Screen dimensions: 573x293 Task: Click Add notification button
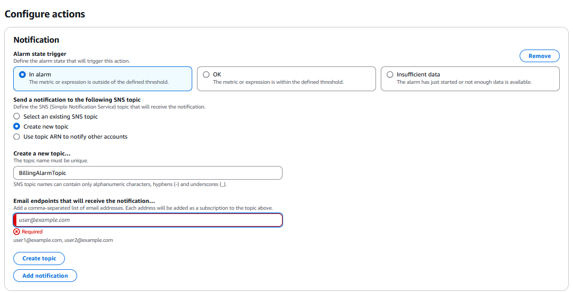[x=45, y=276]
